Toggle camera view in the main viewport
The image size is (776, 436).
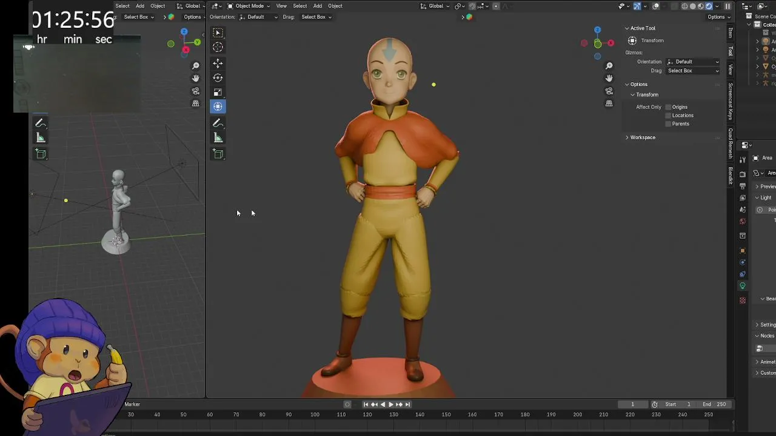609,91
